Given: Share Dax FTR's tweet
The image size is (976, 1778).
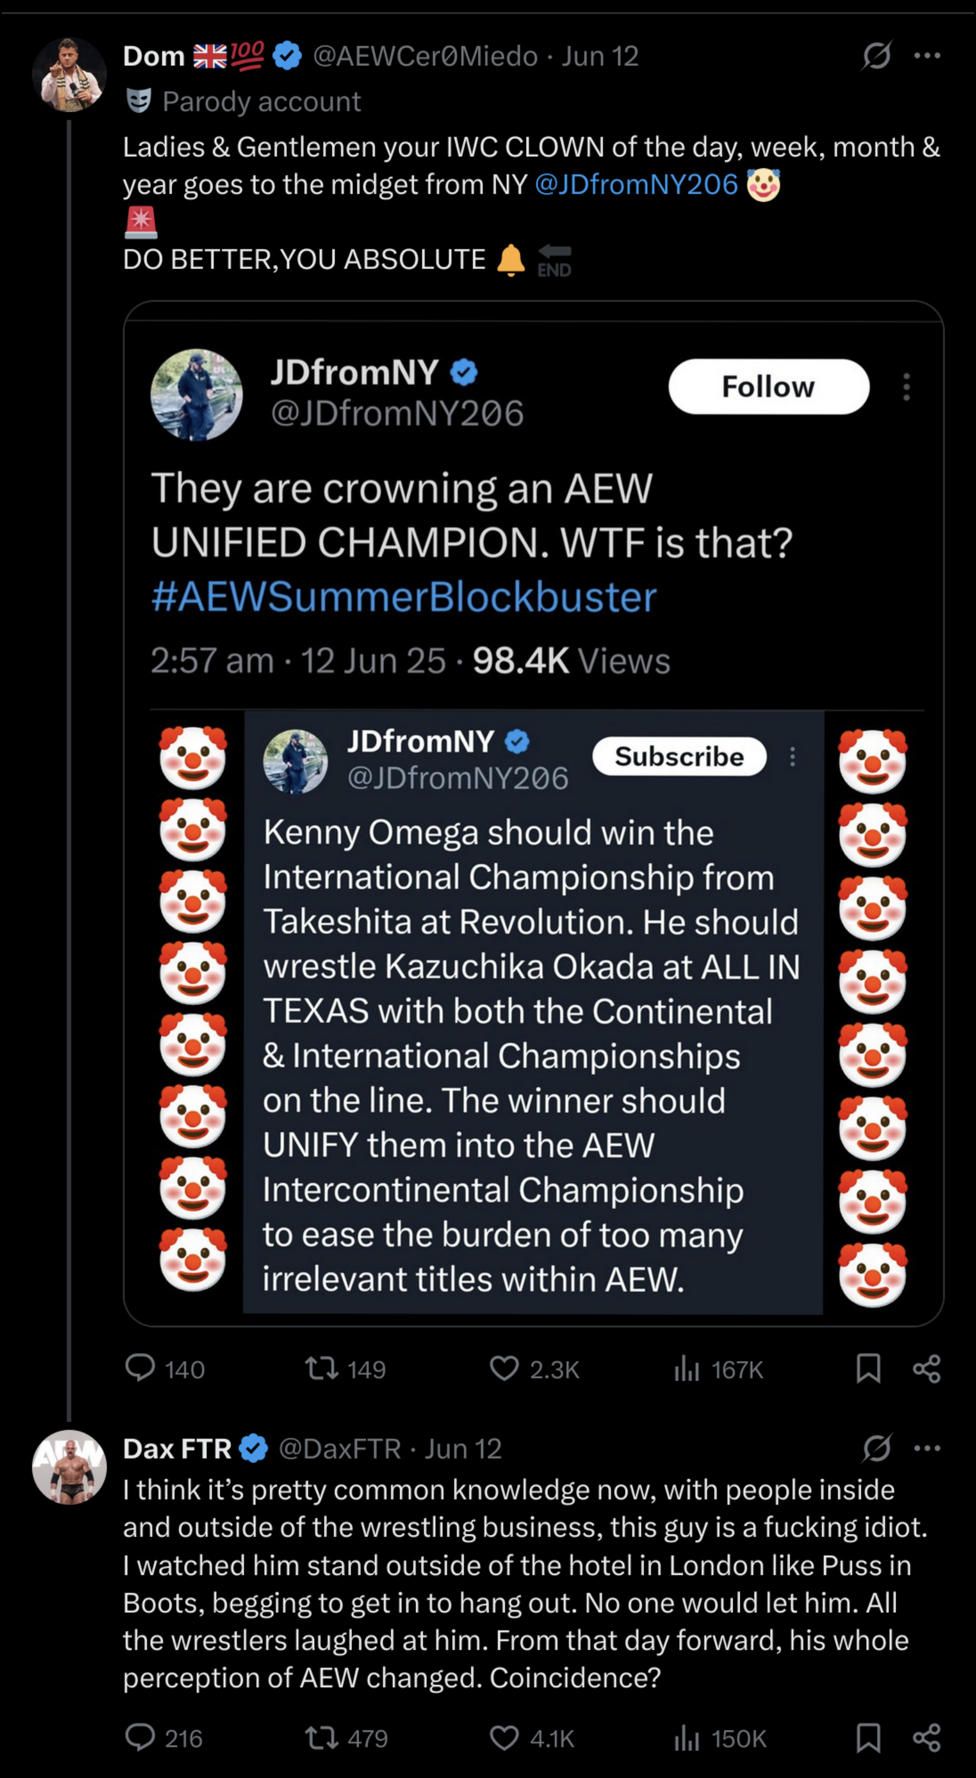Looking at the screenshot, I should [926, 1737].
